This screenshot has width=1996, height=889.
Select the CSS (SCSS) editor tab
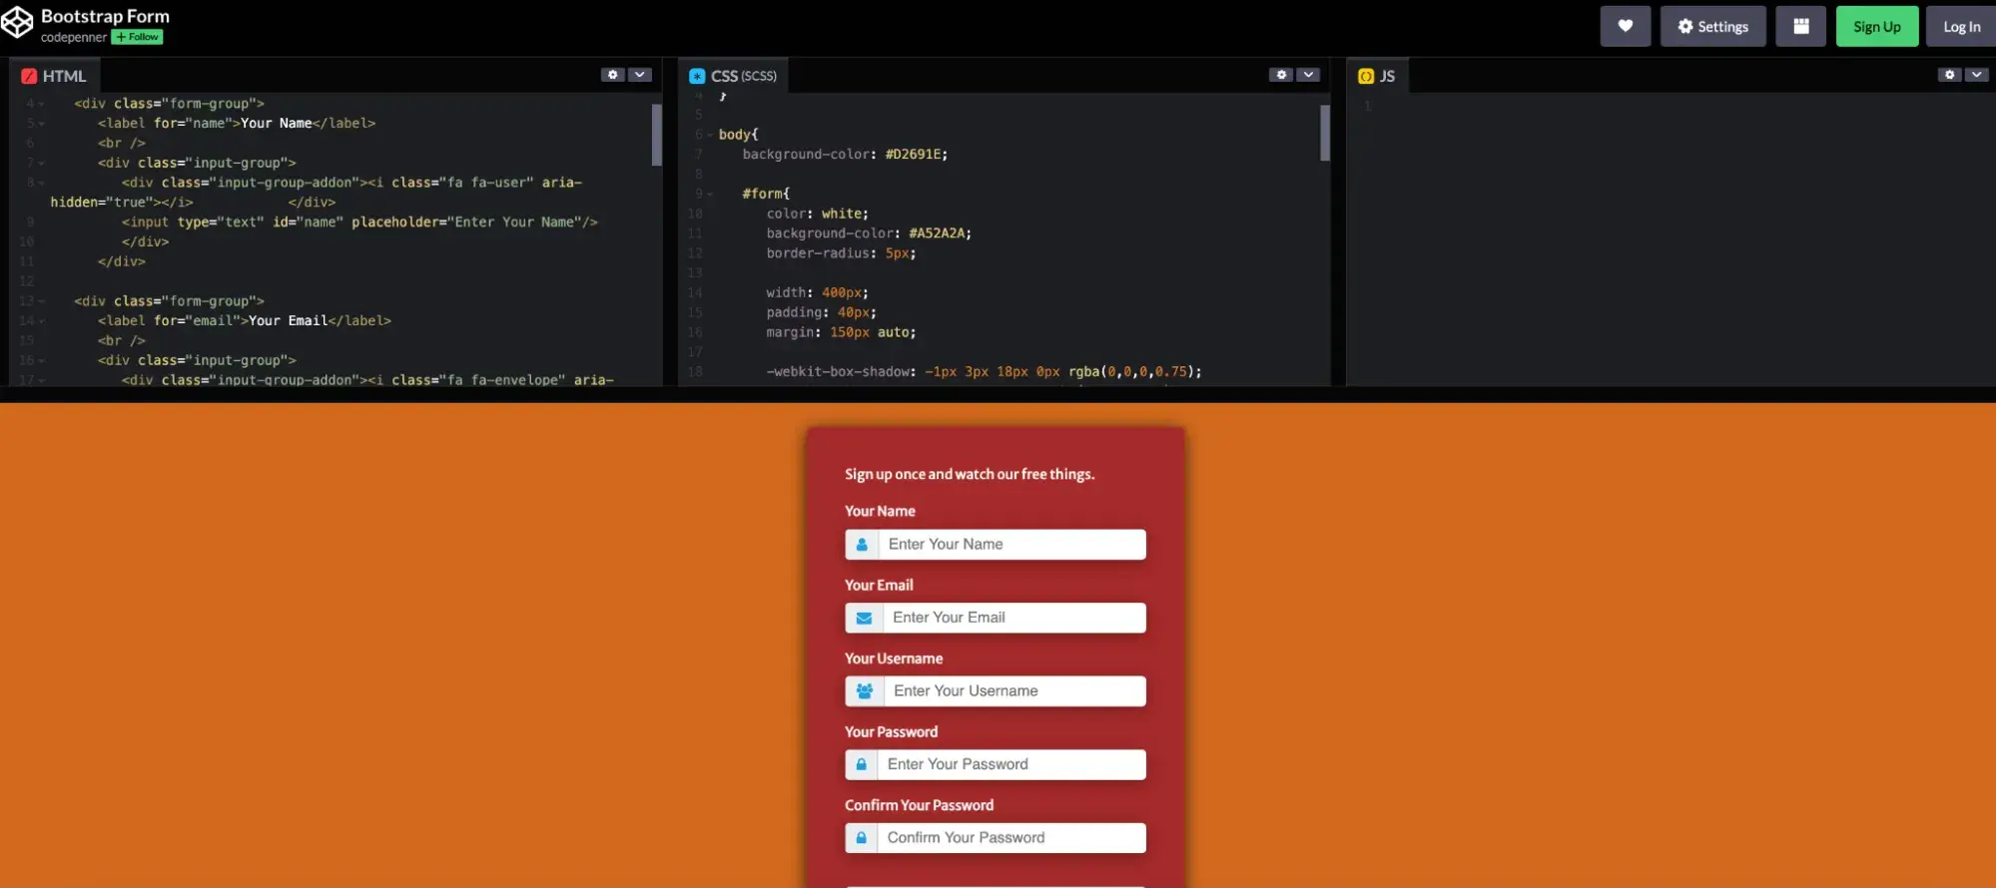(x=733, y=76)
